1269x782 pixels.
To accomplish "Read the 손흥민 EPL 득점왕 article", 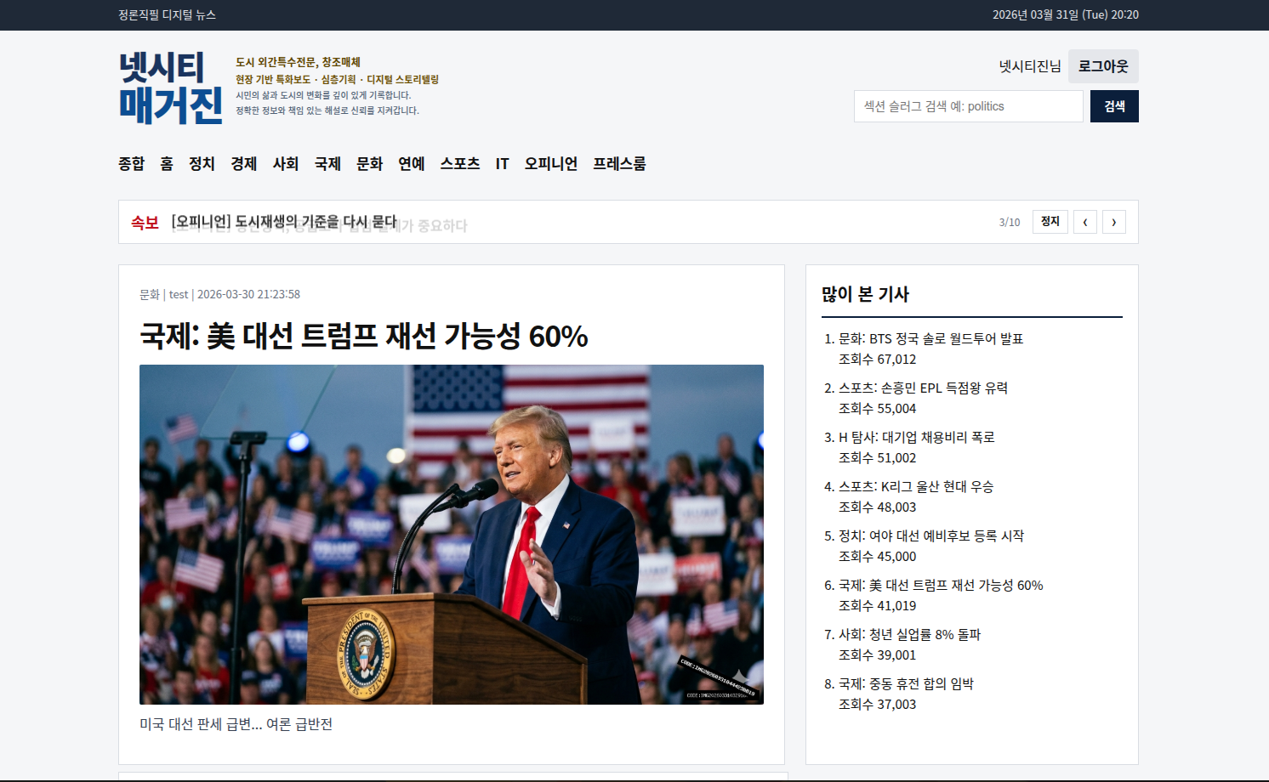I will [923, 388].
